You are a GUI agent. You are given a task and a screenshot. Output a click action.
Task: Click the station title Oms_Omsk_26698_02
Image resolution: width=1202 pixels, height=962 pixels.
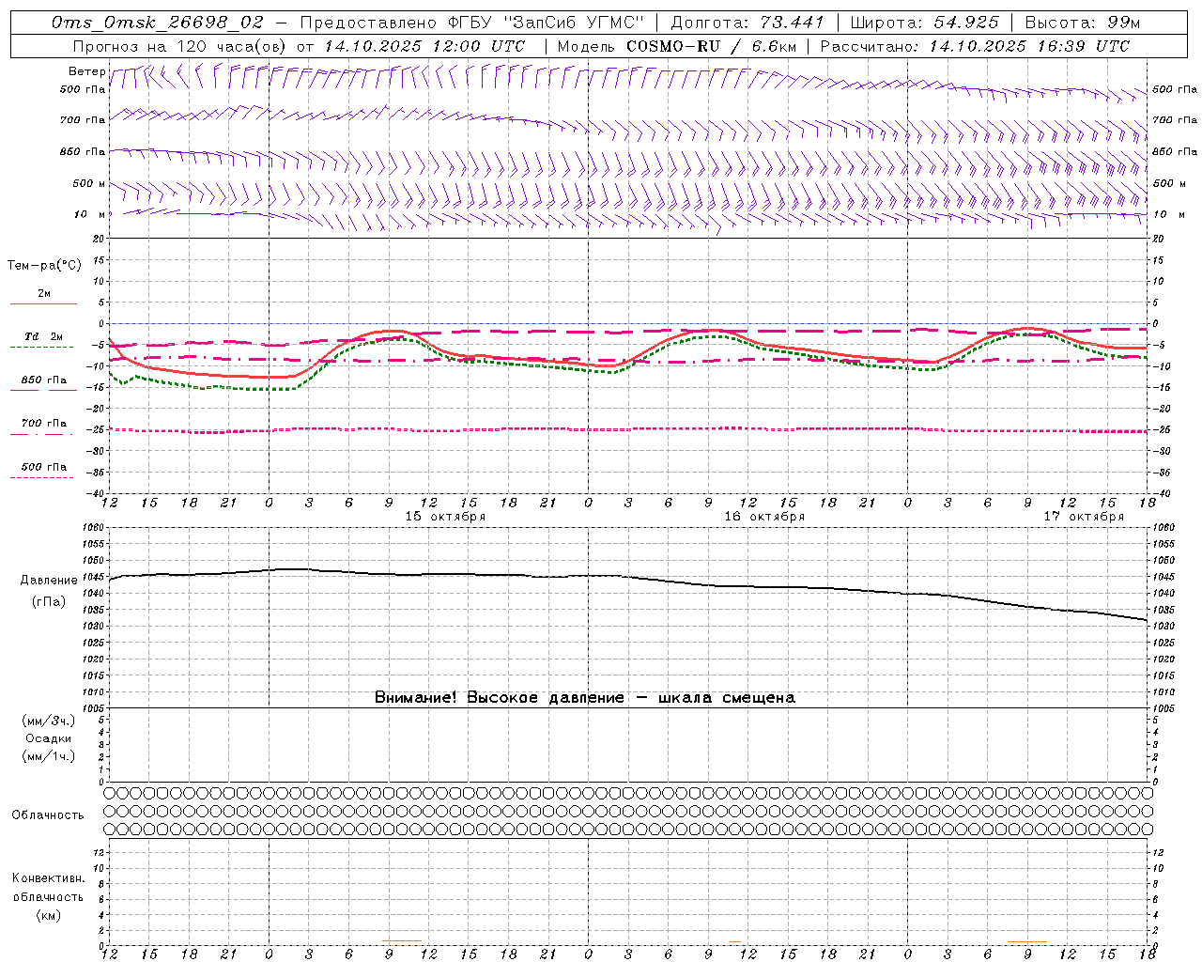coord(158,23)
